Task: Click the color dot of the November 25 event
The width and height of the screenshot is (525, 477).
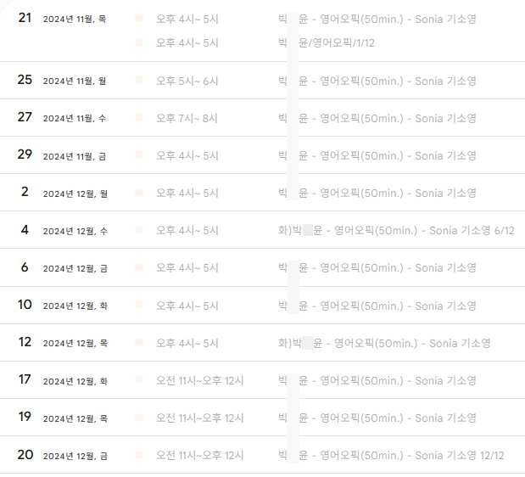Action: click(x=139, y=80)
